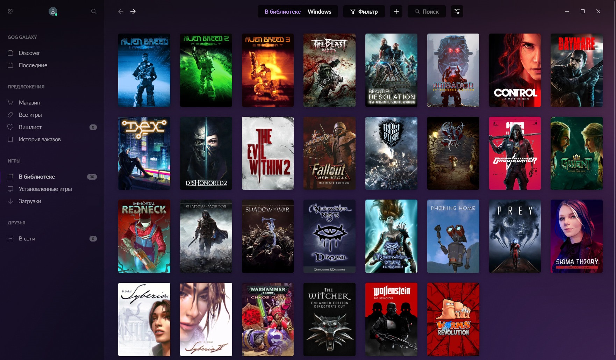The height and width of the screenshot is (360, 616).
Task: Select the Worms Revolution cover
Action: (x=453, y=319)
